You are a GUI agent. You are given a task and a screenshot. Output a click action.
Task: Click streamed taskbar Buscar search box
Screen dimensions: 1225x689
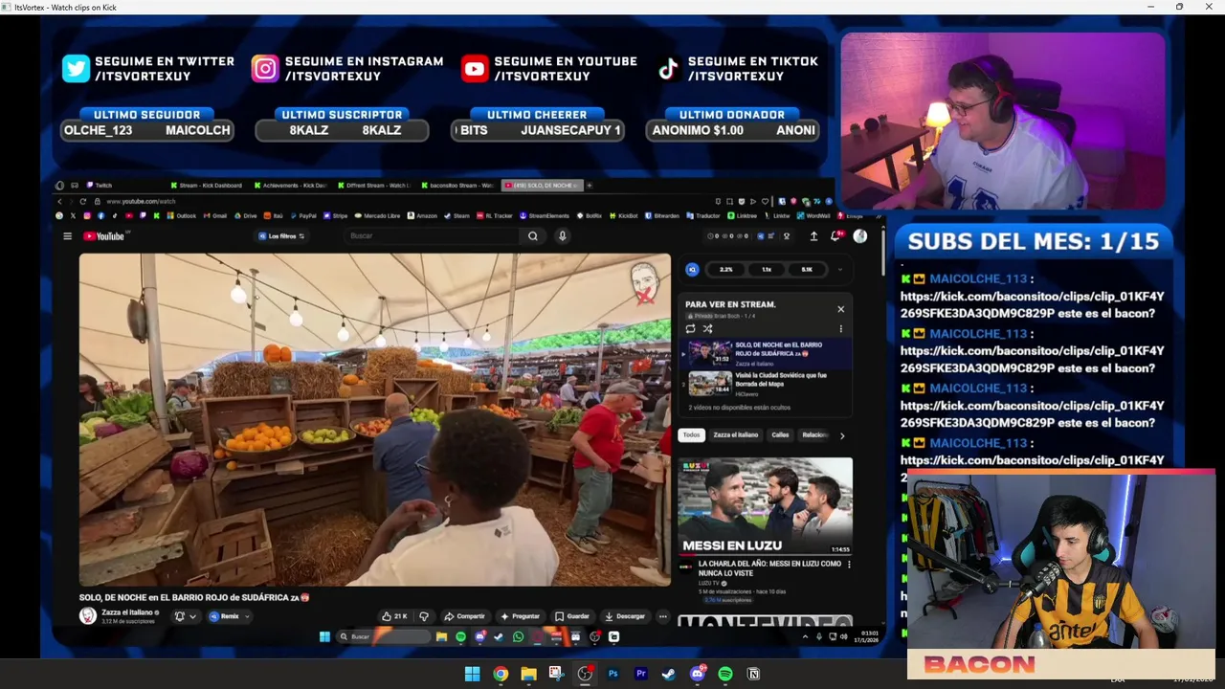[383, 636]
